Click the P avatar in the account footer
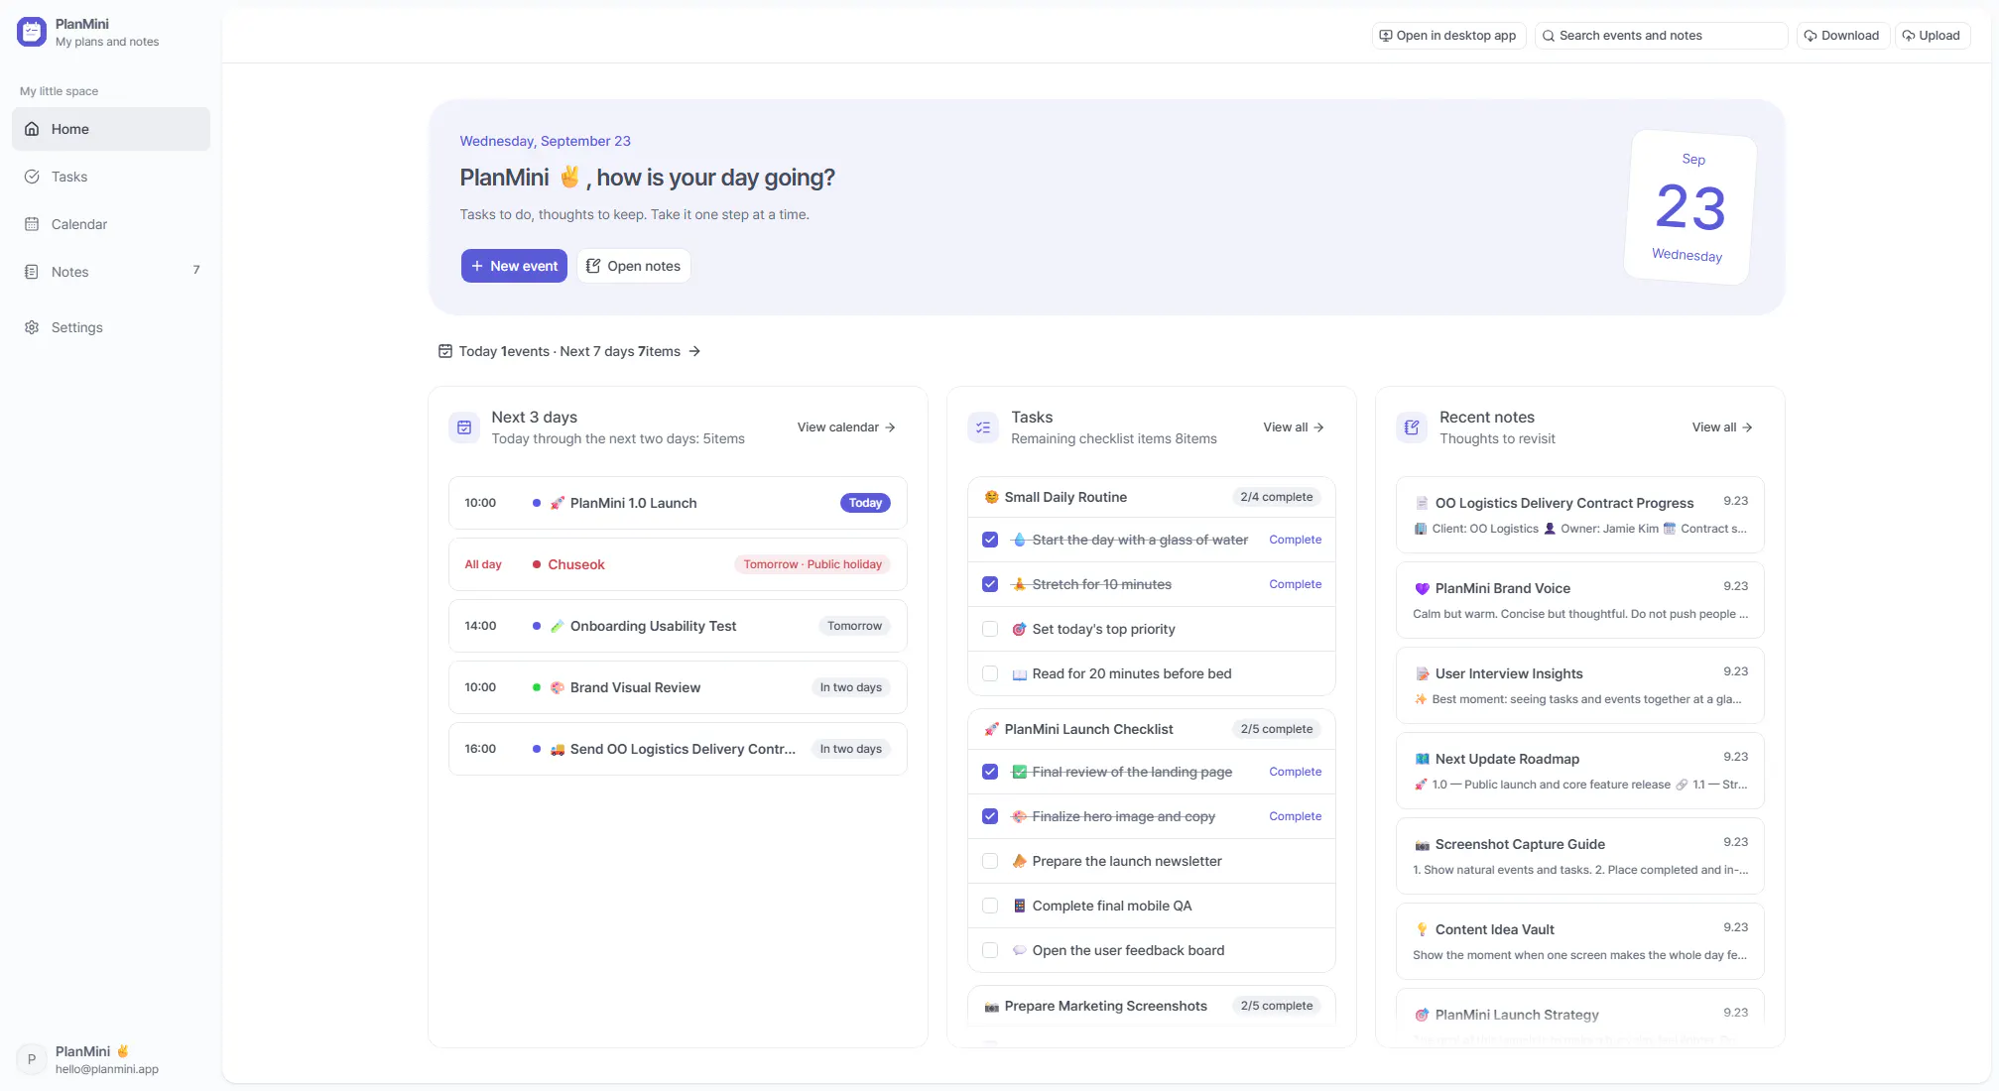Viewport: 1999px width, 1091px height. pyautogui.click(x=32, y=1059)
